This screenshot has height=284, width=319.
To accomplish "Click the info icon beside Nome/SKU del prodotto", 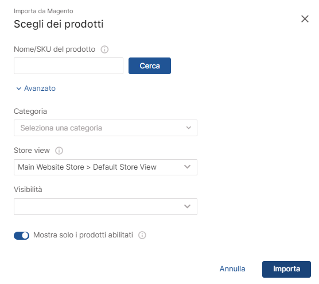I will pos(104,49).
